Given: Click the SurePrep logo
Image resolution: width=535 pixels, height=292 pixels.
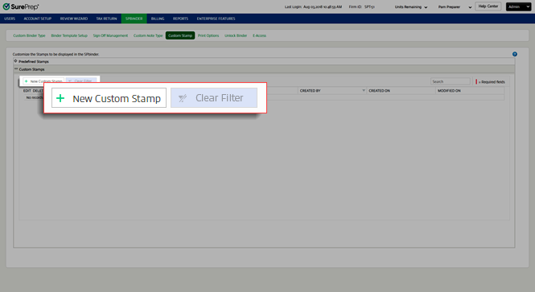Looking at the screenshot, I should [x=20, y=6].
